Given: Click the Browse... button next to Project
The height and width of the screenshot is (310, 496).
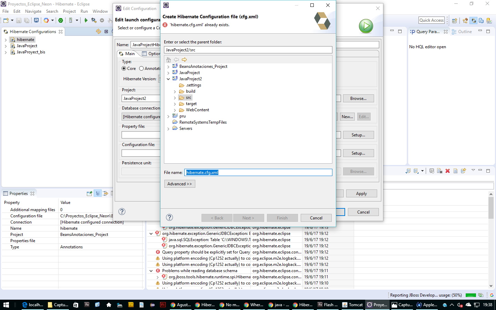Looking at the screenshot, I should pos(359,98).
